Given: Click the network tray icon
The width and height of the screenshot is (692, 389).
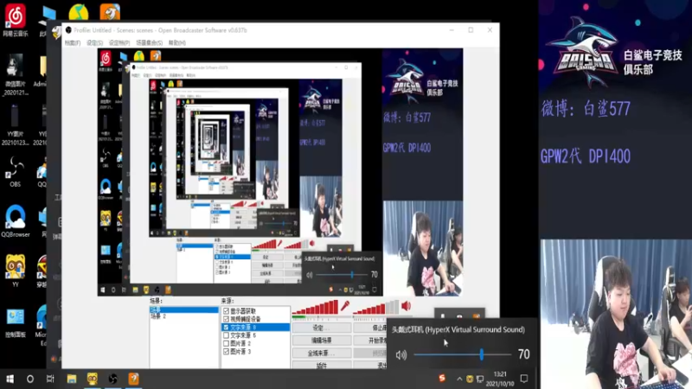Looking at the screenshot, I should [x=480, y=379].
